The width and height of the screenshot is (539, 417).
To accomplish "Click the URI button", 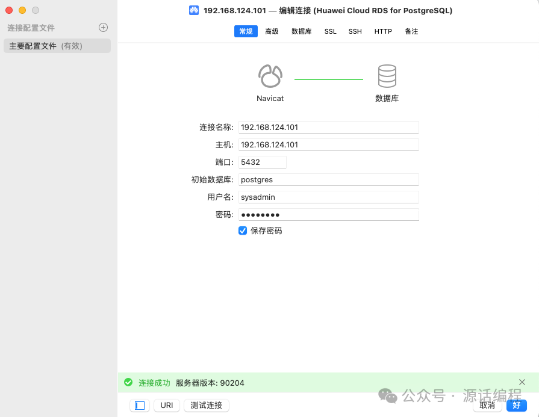I will point(167,406).
